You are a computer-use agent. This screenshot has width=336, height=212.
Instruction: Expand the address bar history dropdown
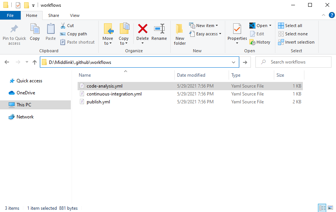(234, 62)
